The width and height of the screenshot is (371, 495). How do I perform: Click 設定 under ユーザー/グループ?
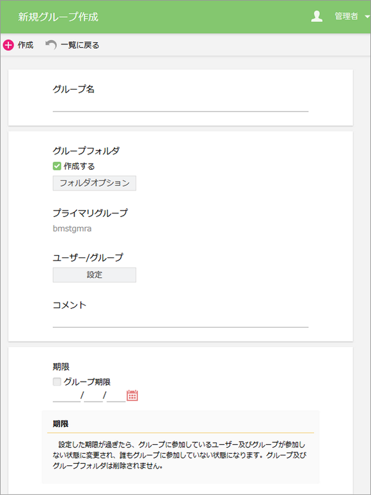pyautogui.click(x=94, y=275)
